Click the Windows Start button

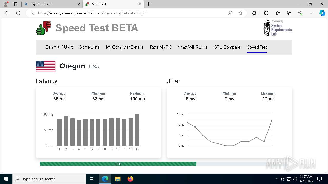[6, 179]
